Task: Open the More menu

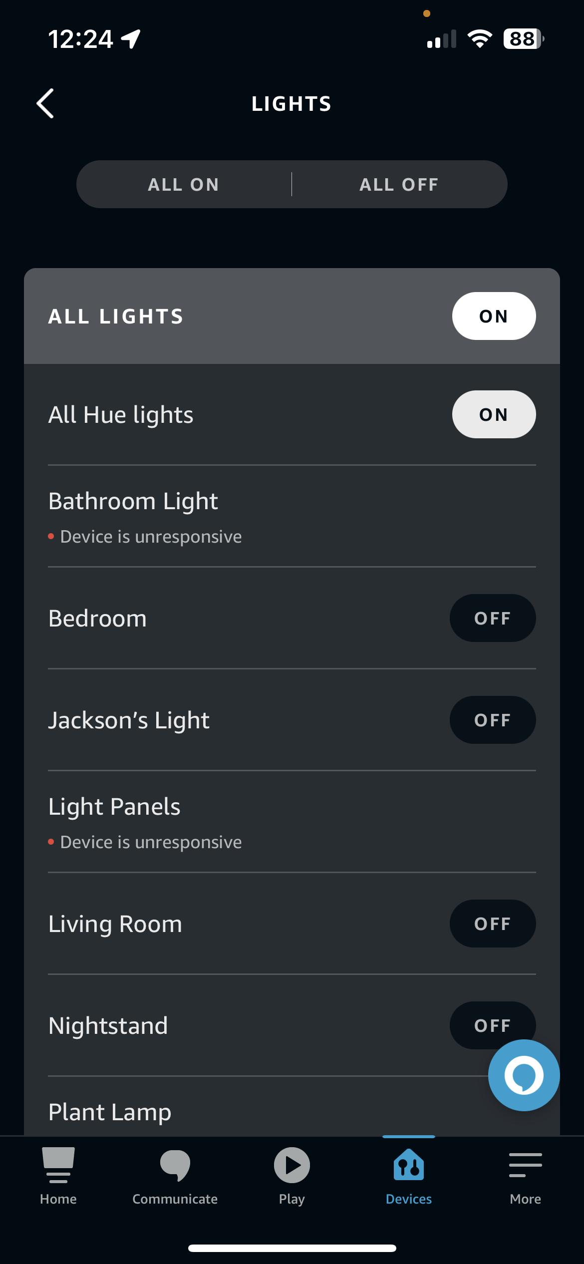Action: (x=525, y=1175)
